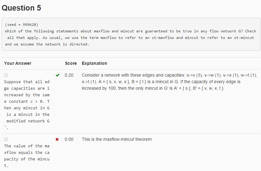Select the Question 5 heading
The height and width of the screenshot is (171, 261).
pyautogui.click(x=21, y=8)
